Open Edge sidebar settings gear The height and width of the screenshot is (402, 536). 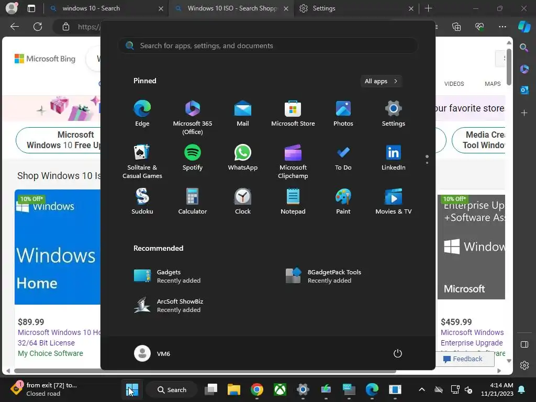(x=524, y=365)
